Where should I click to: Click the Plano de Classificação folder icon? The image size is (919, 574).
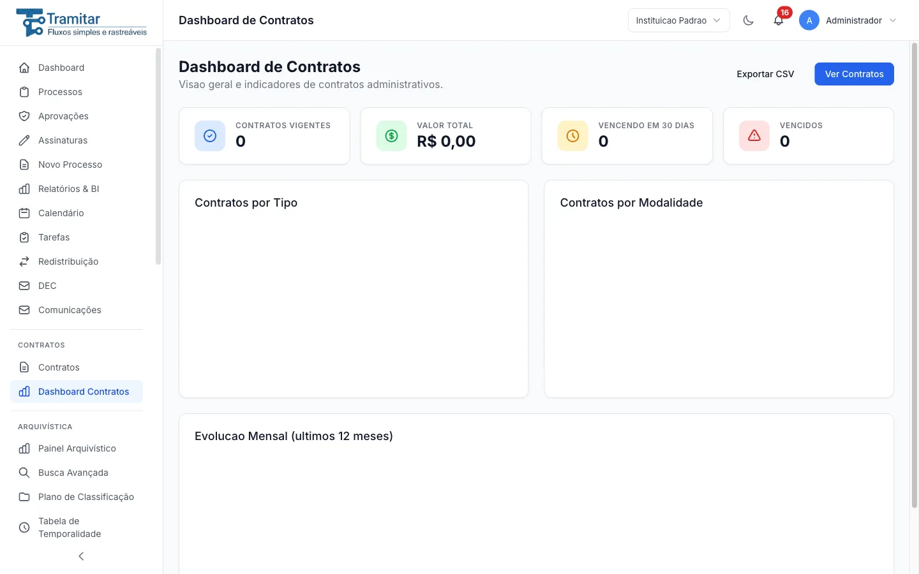click(x=24, y=497)
